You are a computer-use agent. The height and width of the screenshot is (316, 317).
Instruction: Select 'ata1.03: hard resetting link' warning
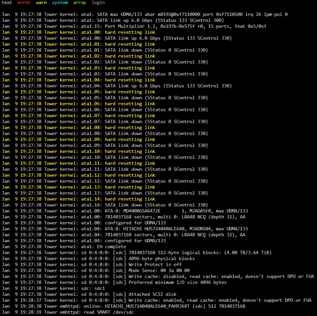pyautogui.click(x=78, y=68)
